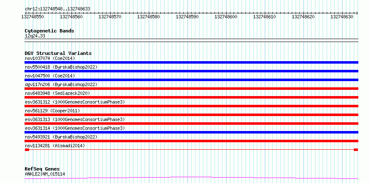370x183 pixels.
Task: Click the blue bar under nsv5500418
Action: click(191, 71)
